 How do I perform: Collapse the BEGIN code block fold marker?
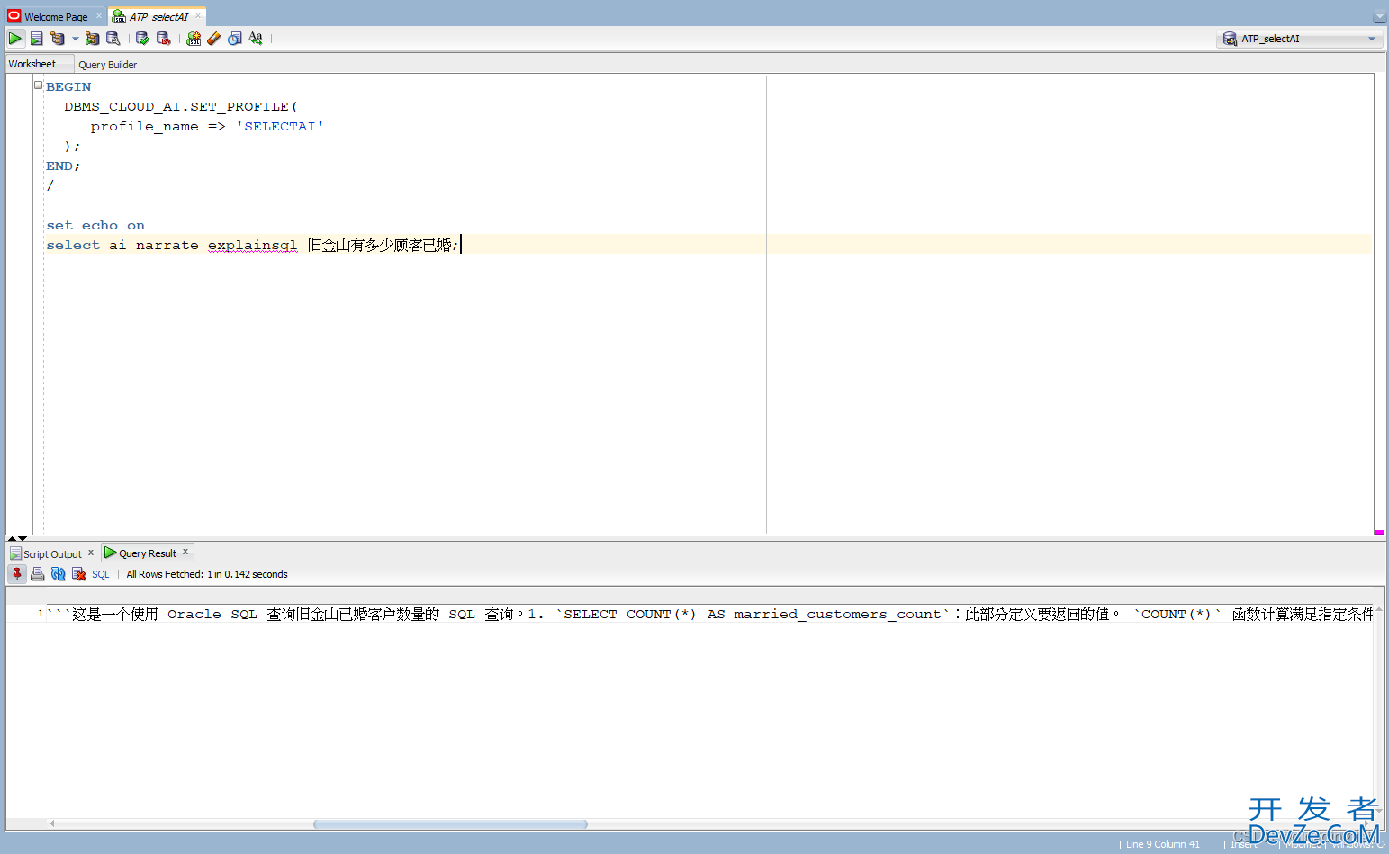(38, 85)
